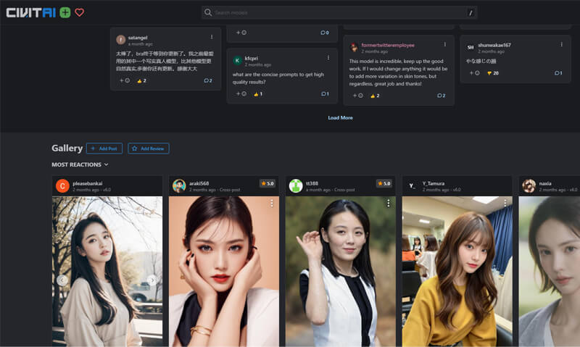Screen dimensions: 580x347
Task: Toggle thumbs-up reaction on kfcpri's comment
Action: (257, 93)
